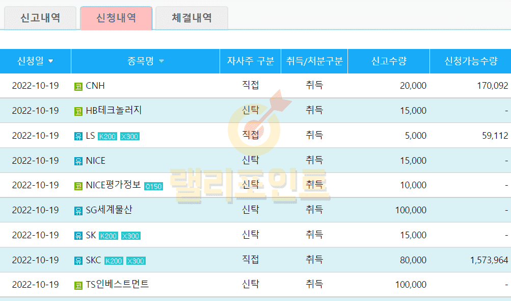This screenshot has width=511, height=301.
Task: Click the market icon beside TS인베스트먼트
Action: (78, 285)
